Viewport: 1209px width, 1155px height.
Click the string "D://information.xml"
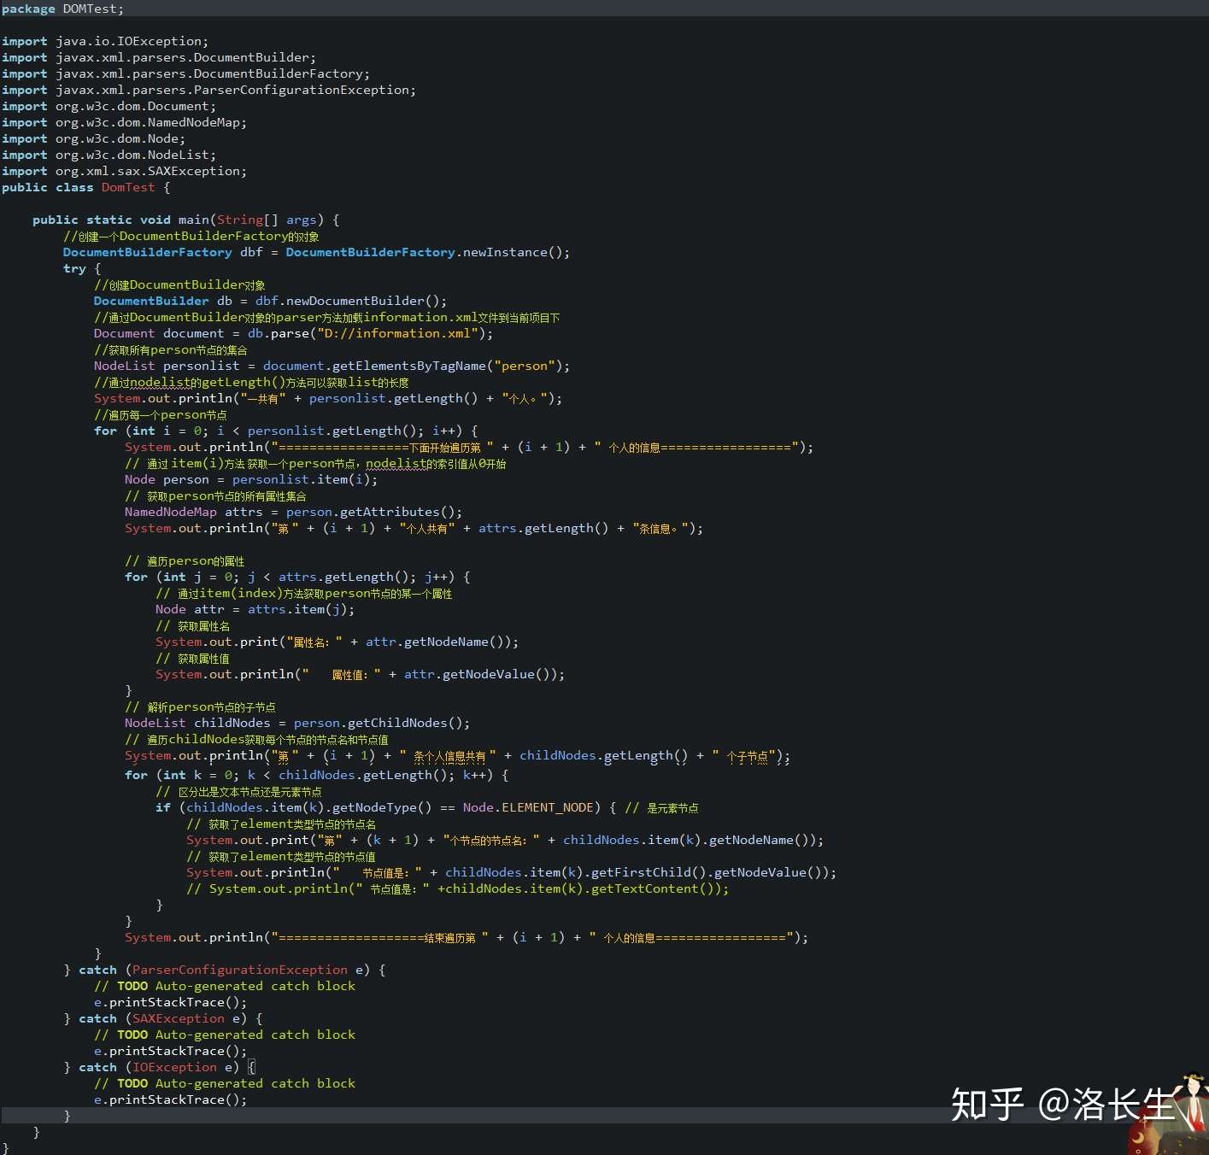(x=397, y=333)
